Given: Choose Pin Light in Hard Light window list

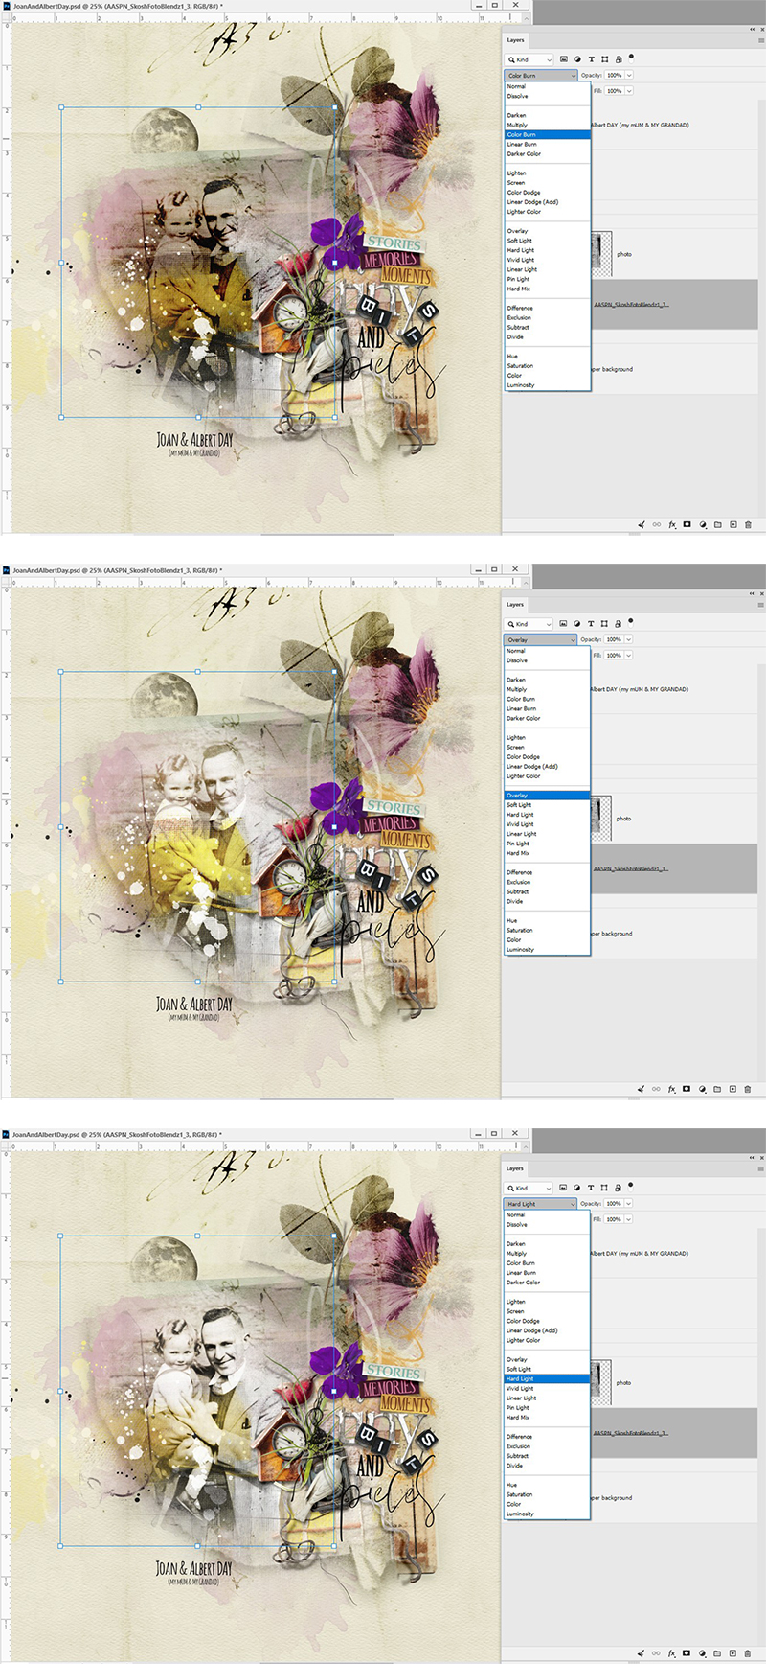Looking at the screenshot, I should point(548,1407).
